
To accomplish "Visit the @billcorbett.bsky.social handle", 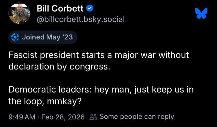I will [x=80, y=19].
